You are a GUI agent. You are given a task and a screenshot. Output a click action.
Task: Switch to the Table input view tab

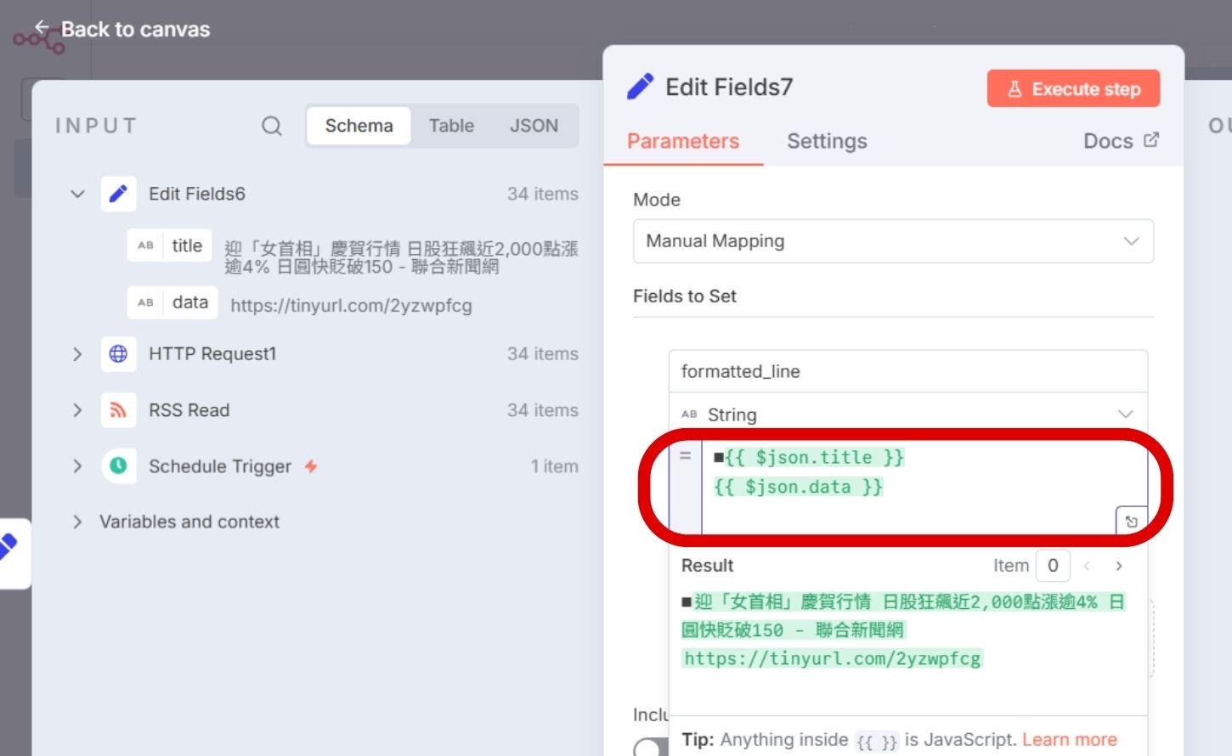[x=451, y=126]
